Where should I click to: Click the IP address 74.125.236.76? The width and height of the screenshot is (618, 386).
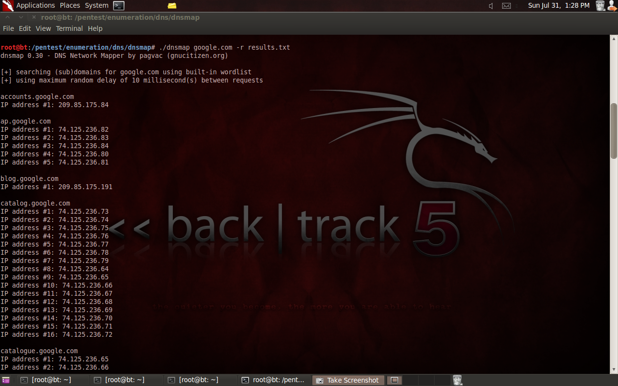(84, 236)
